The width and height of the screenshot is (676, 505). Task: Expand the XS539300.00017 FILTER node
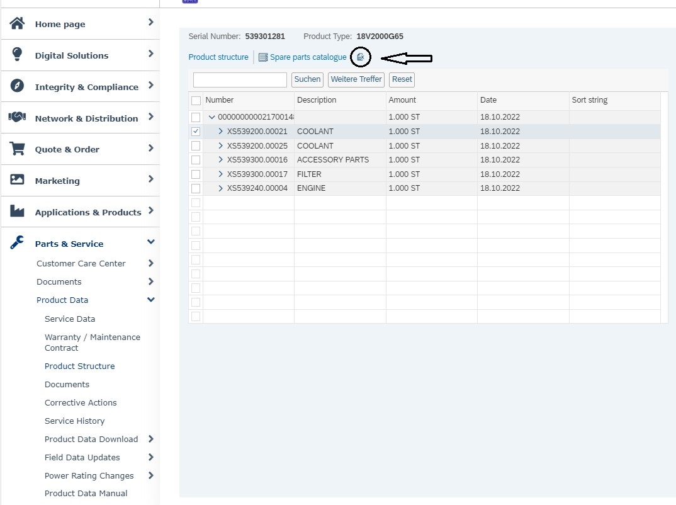point(221,174)
